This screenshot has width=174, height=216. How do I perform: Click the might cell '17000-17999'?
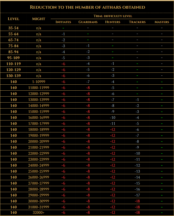click(39, 123)
